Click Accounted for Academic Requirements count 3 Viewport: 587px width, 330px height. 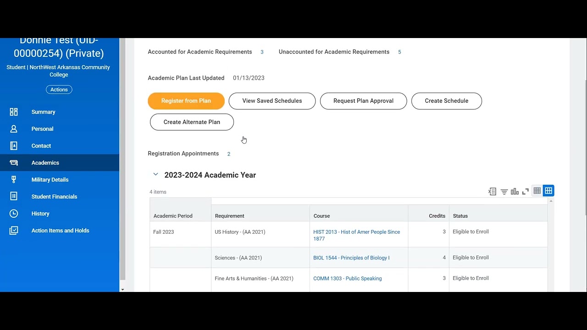coord(262,52)
